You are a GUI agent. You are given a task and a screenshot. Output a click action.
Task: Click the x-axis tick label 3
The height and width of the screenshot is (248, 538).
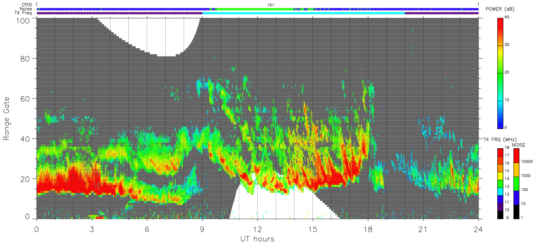92,229
